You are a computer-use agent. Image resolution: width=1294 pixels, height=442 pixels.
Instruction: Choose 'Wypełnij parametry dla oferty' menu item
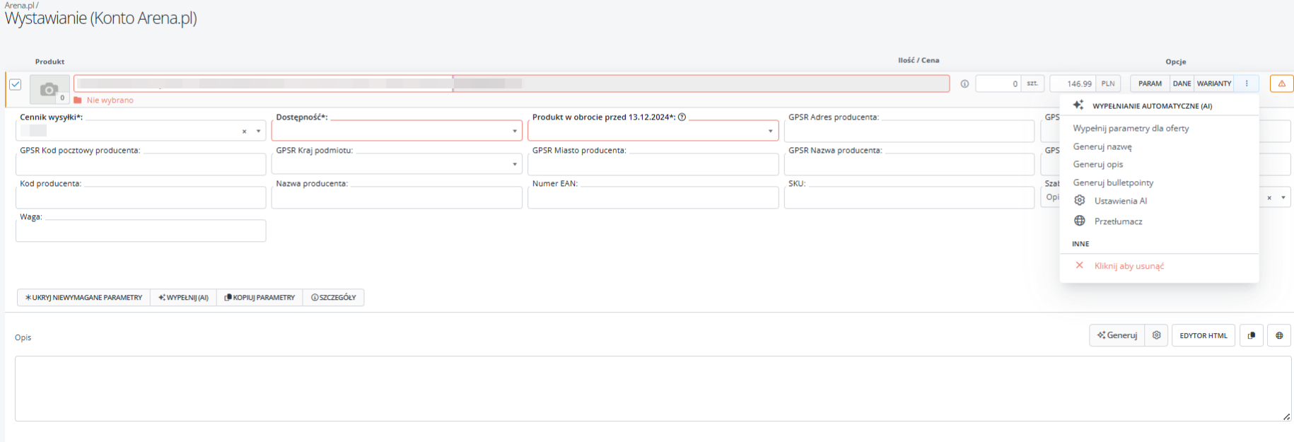[1130, 128]
